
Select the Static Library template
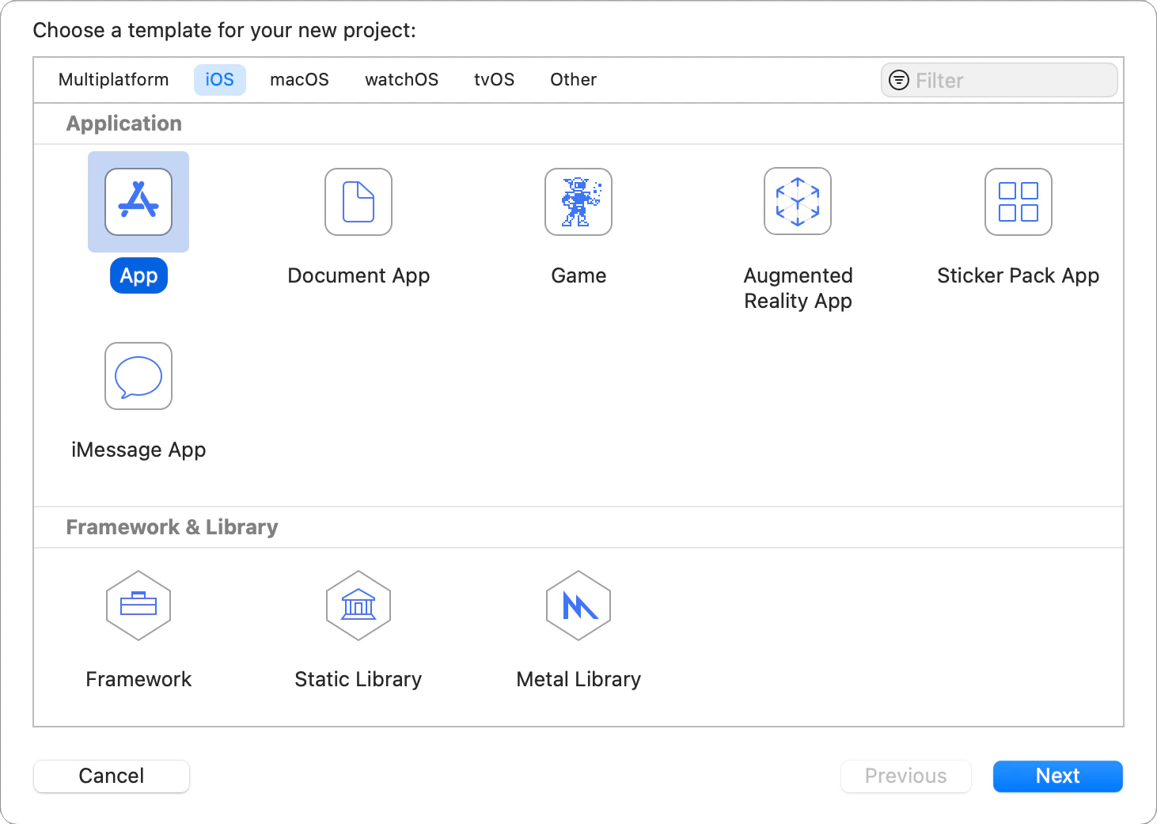tap(358, 606)
